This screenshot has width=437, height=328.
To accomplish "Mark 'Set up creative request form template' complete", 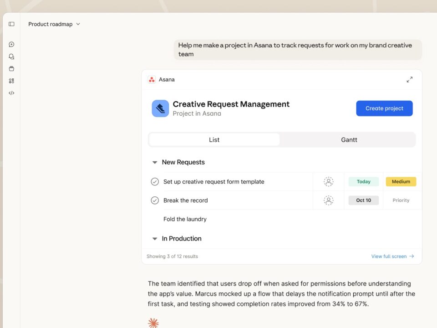I will tap(155, 182).
